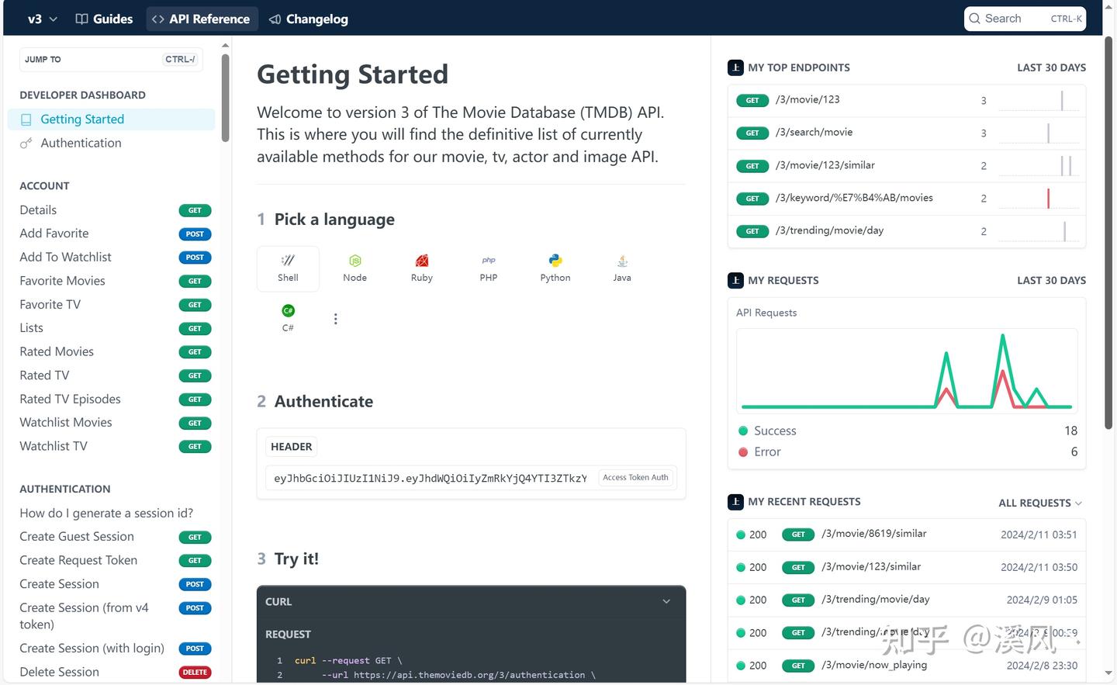Open the v3 version dropdown
Viewport: 1117px width, 685px height.
tap(43, 19)
